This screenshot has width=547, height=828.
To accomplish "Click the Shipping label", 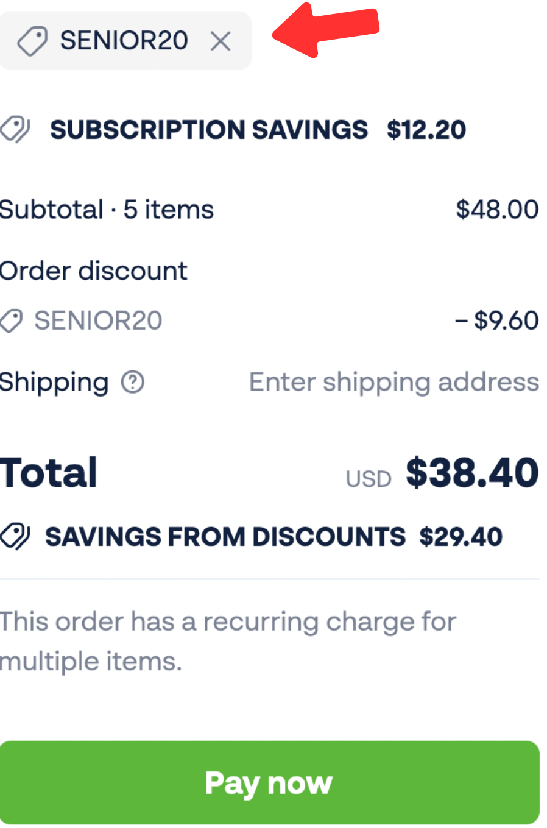I will [x=54, y=383].
